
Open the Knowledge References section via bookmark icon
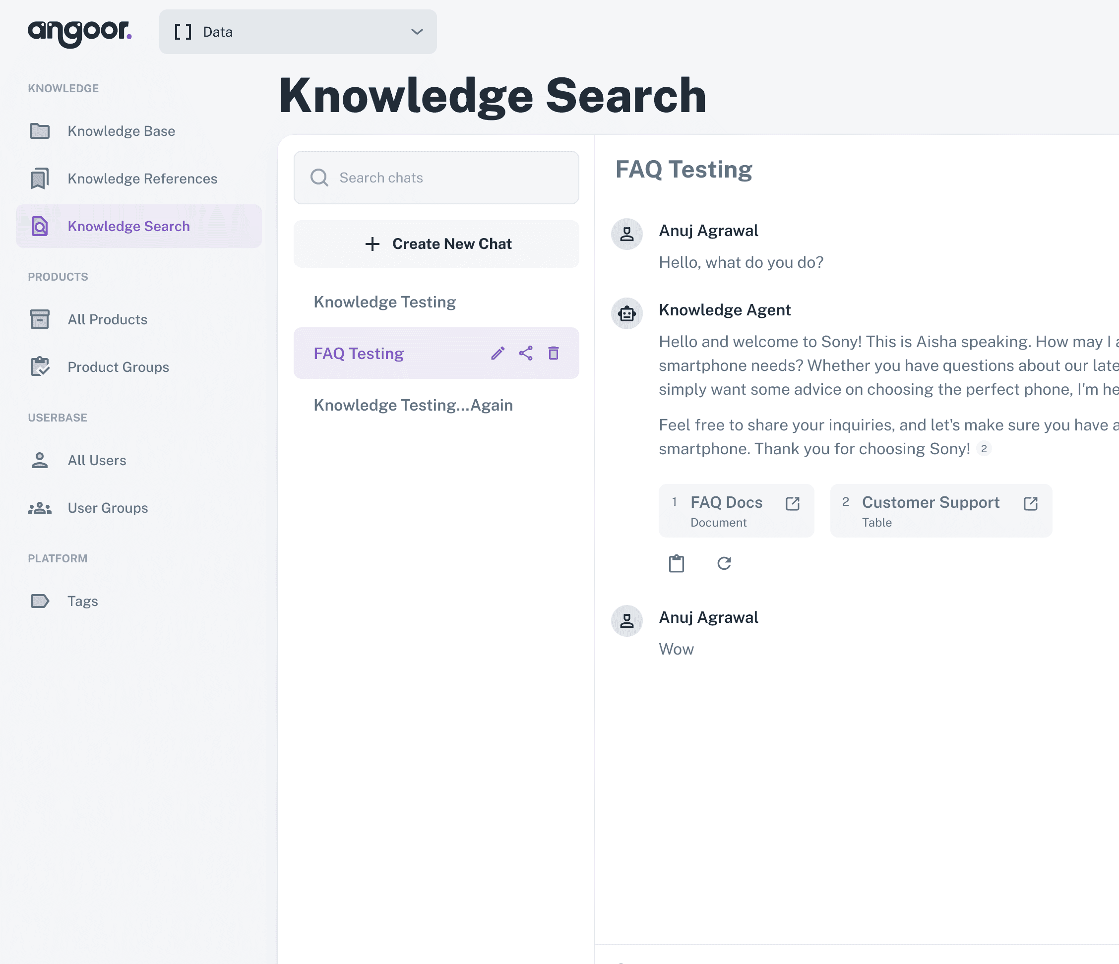coord(38,178)
